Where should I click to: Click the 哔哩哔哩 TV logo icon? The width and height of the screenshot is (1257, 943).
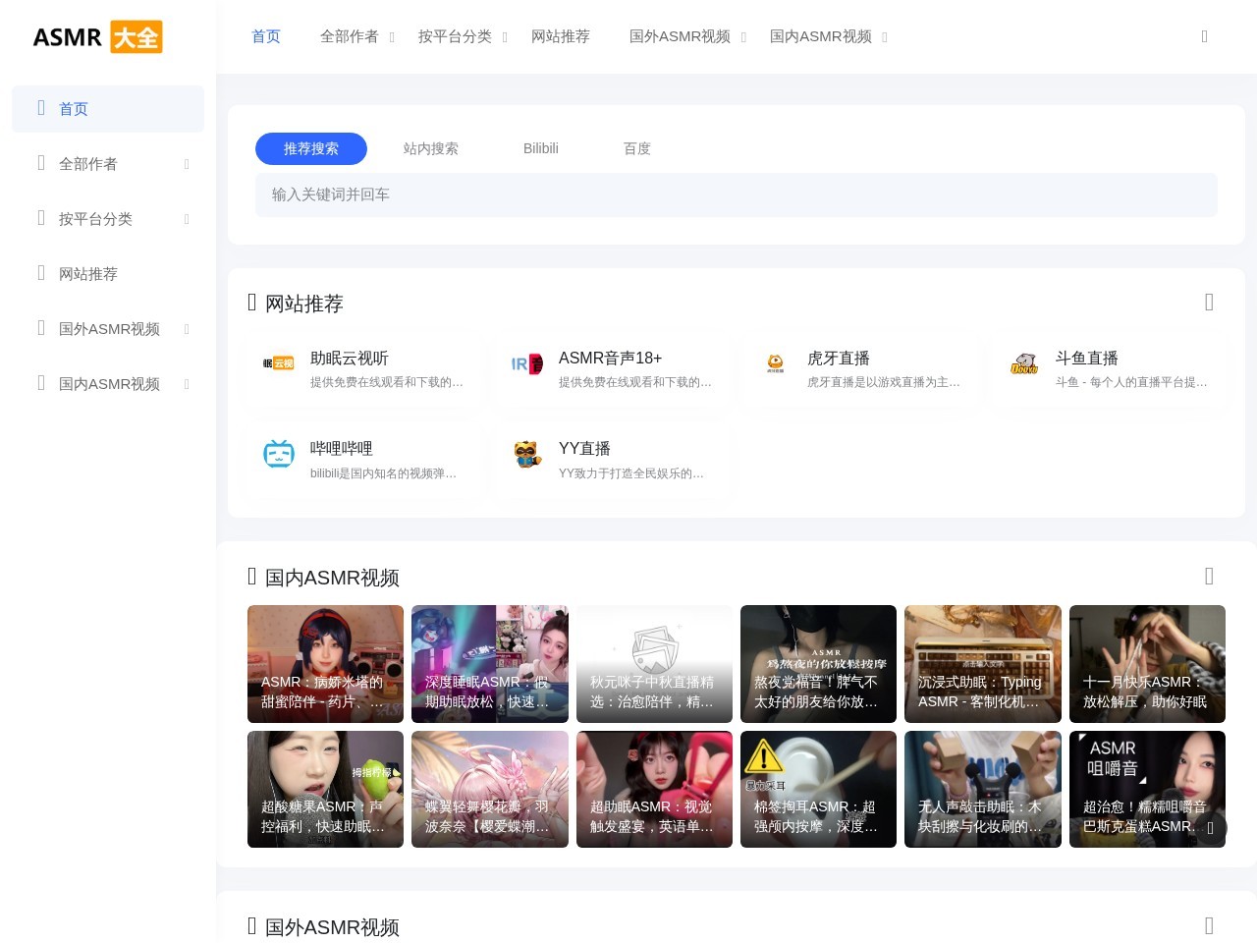279,455
